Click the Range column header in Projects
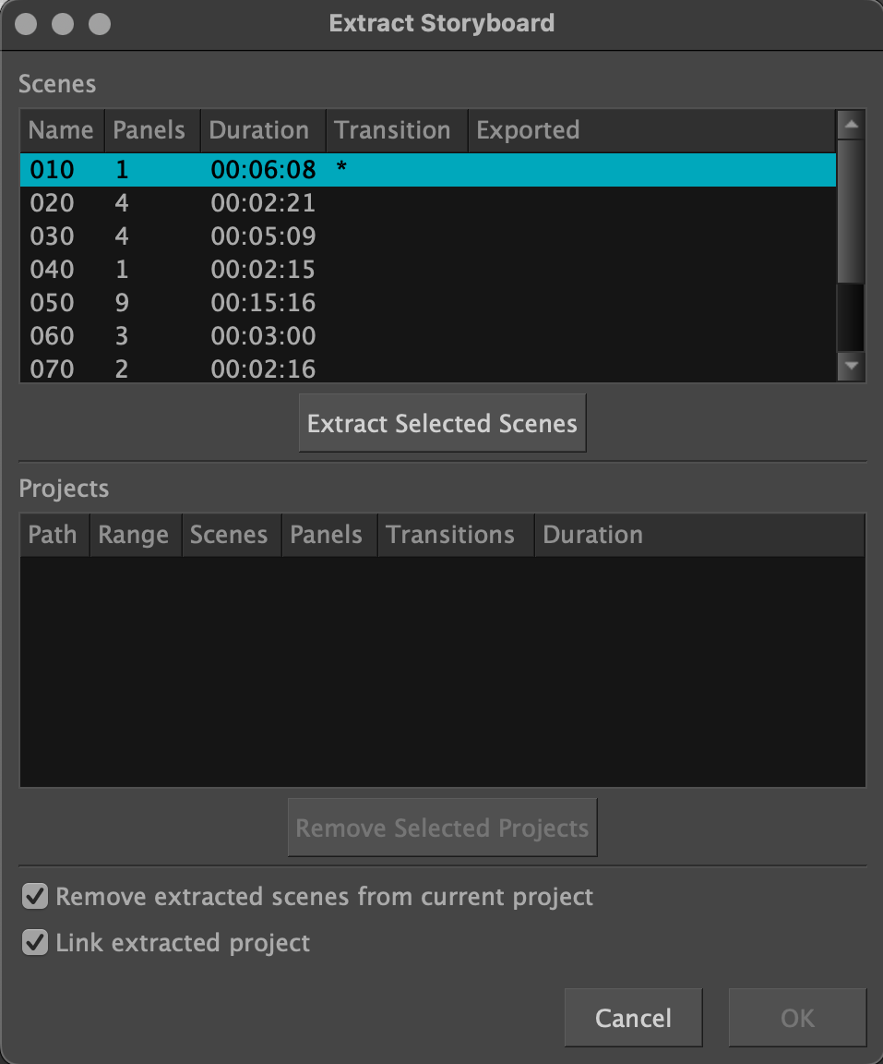The height and width of the screenshot is (1064, 883). 134,535
